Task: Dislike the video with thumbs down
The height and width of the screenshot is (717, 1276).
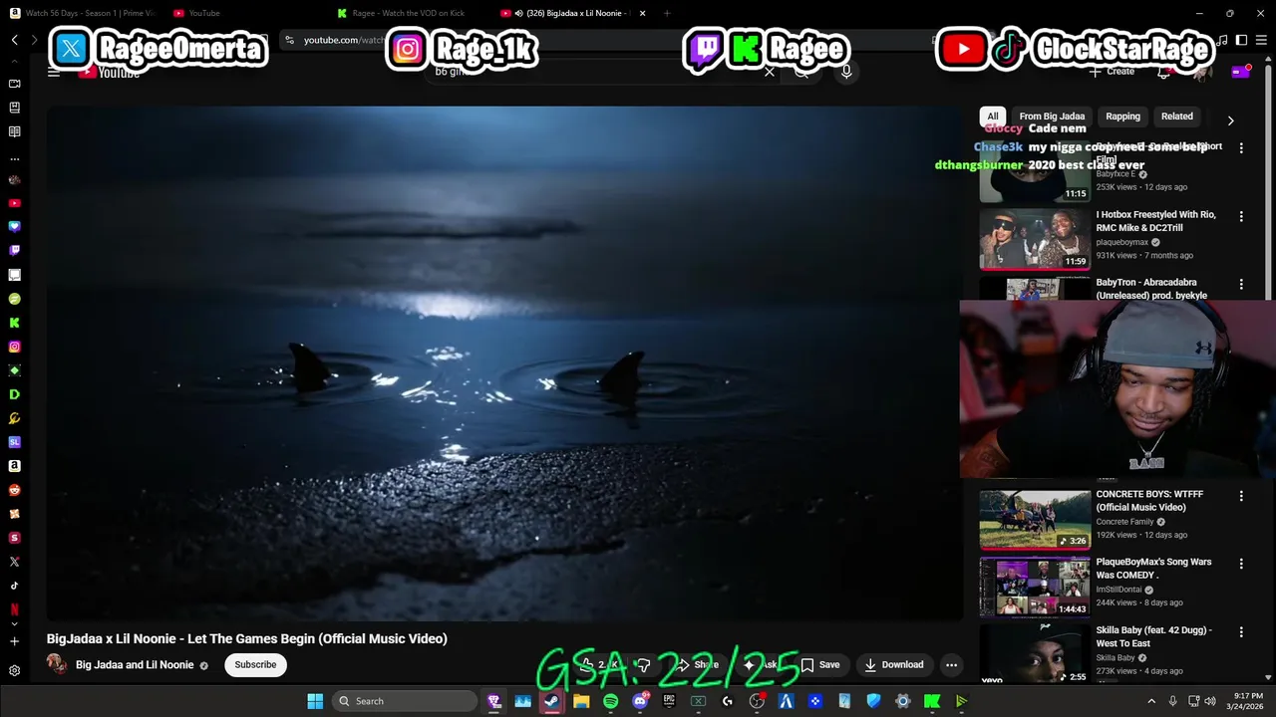Action: click(644, 664)
